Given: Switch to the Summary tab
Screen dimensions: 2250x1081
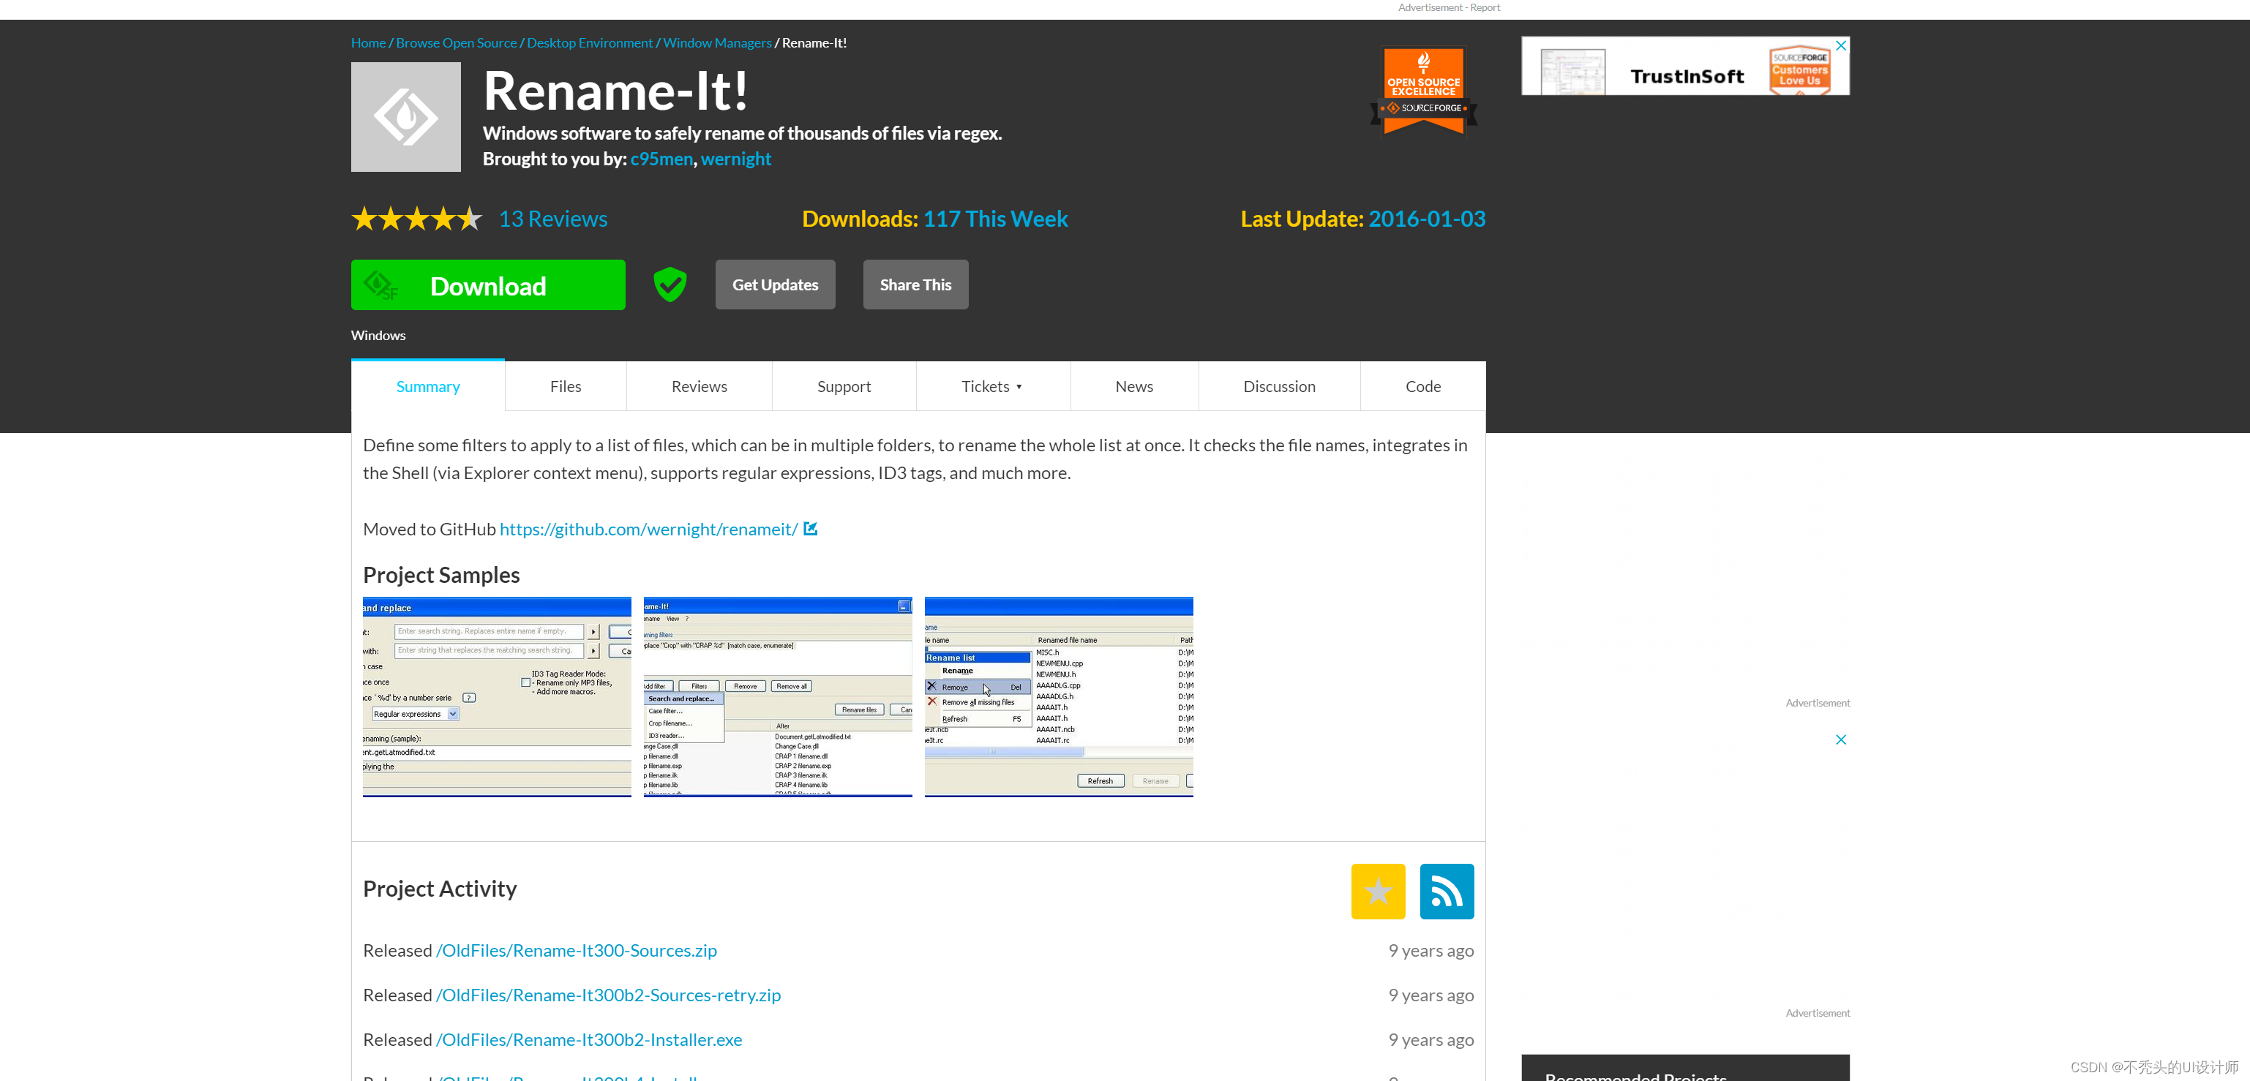Looking at the screenshot, I should 428,386.
